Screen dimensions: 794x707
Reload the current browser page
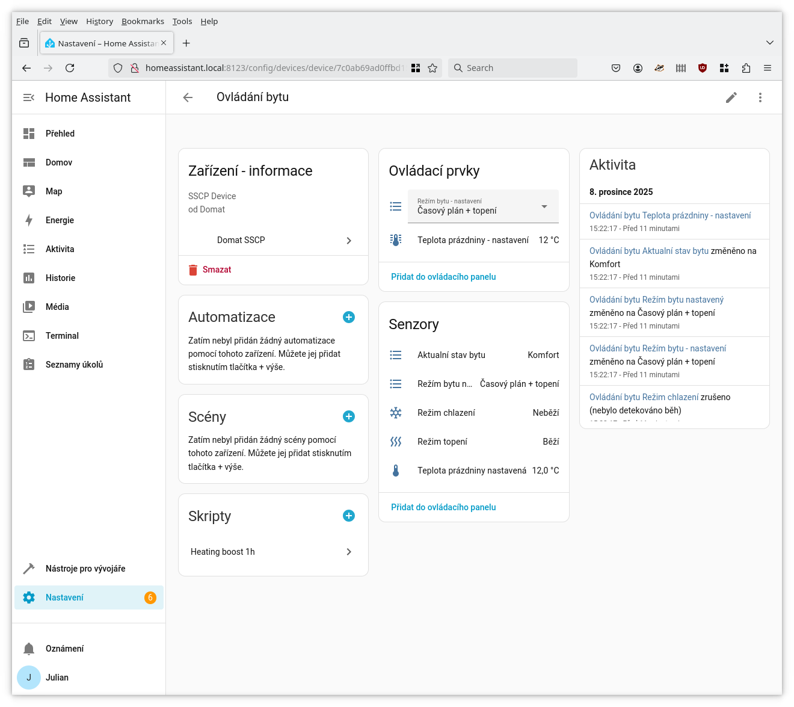click(x=70, y=68)
